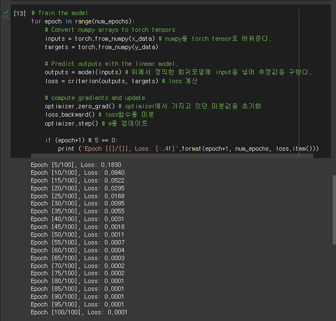Click output line 'Epoch [60/100], Loss: 0.0004'
This screenshot has height=321, width=336.
pos(77,250)
